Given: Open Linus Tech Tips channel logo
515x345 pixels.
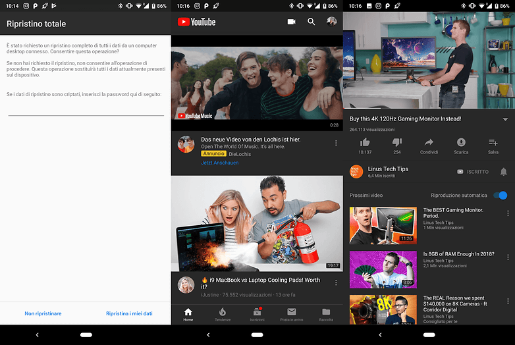Looking at the screenshot, I should click(x=356, y=172).
